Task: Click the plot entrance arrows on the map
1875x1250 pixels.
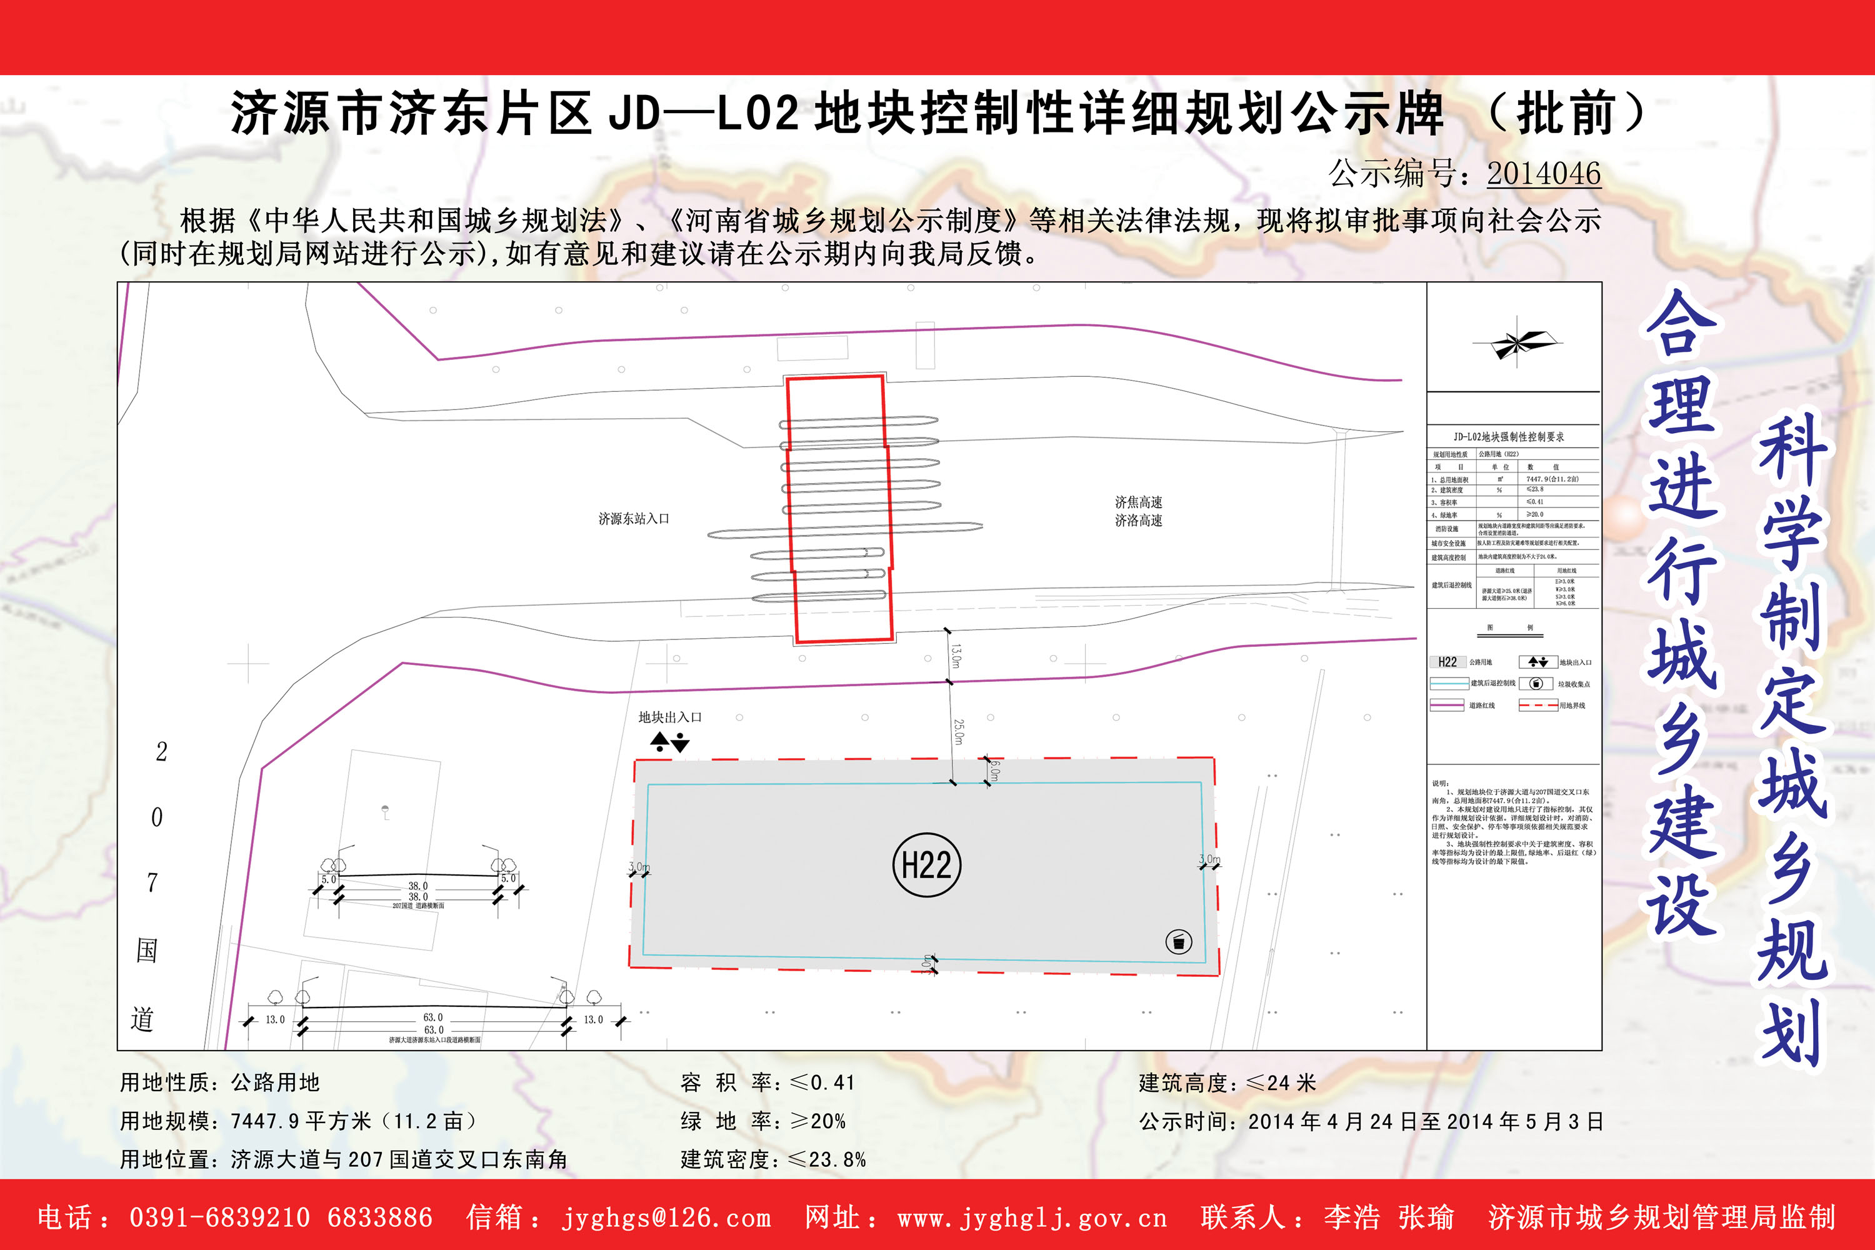Action: (x=669, y=743)
